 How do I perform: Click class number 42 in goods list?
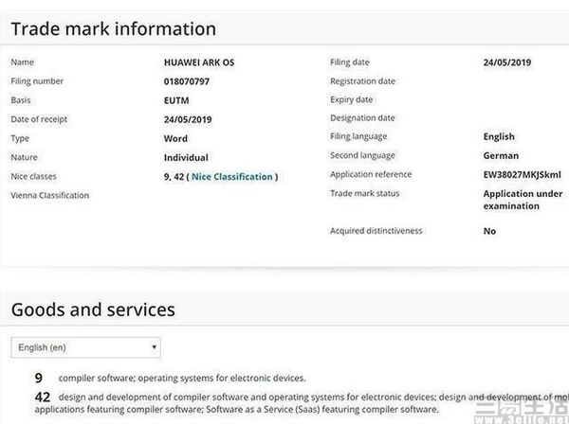42,397
